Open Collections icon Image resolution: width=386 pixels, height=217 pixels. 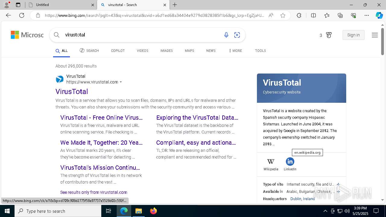click(x=340, y=15)
